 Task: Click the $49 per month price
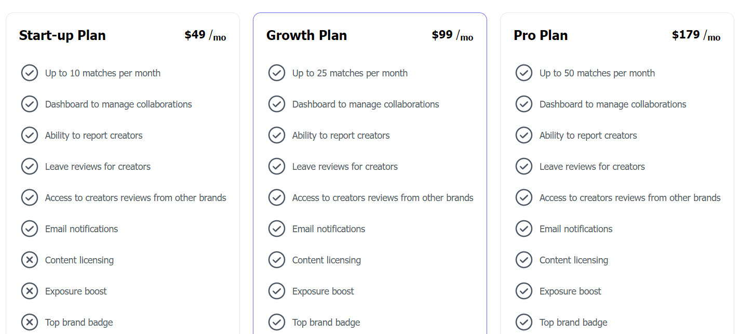tap(205, 35)
